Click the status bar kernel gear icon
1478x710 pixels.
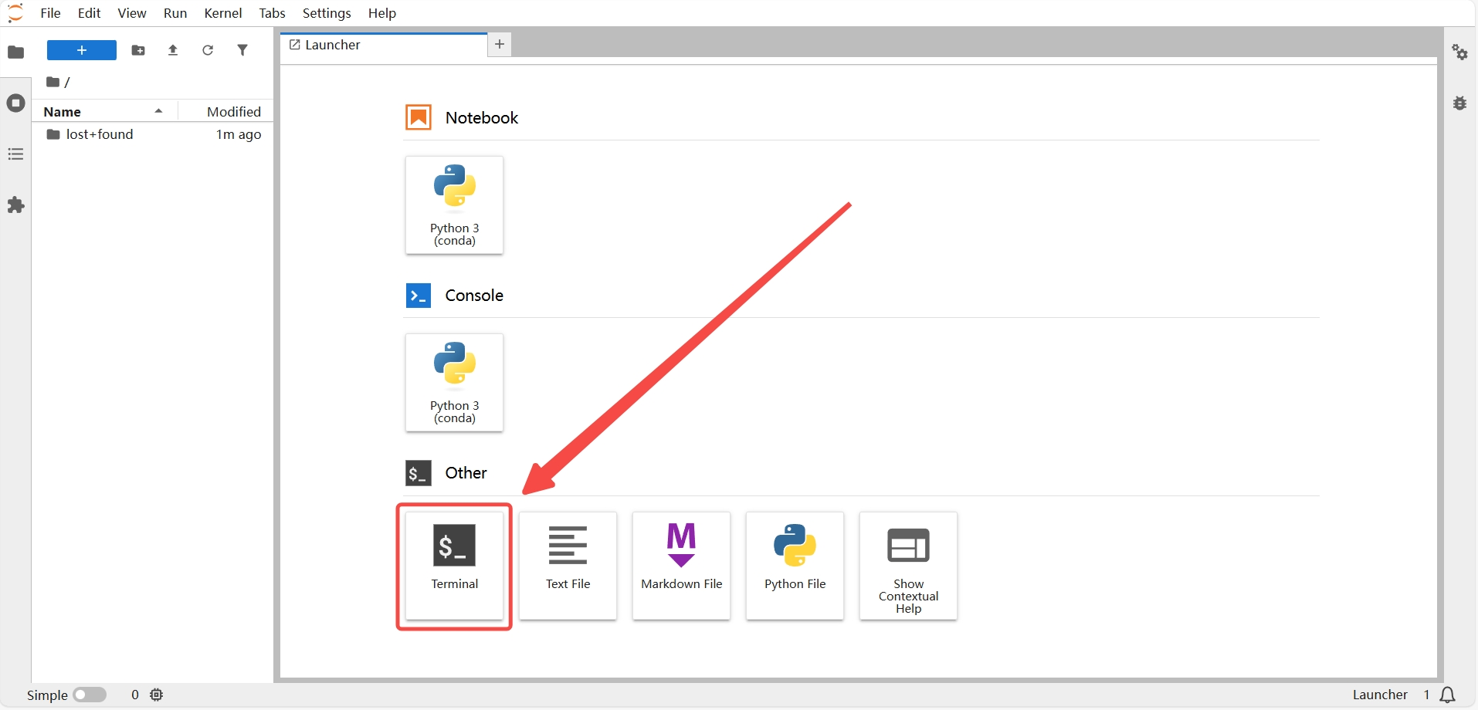[157, 695]
